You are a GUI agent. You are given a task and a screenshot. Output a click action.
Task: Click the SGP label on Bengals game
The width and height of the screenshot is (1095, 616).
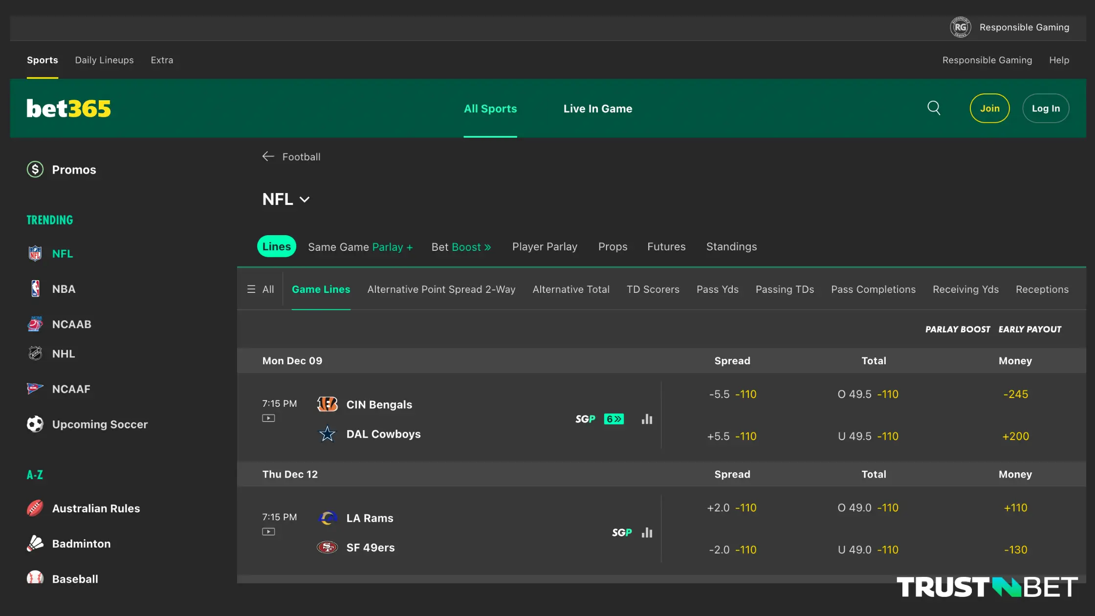[585, 419]
